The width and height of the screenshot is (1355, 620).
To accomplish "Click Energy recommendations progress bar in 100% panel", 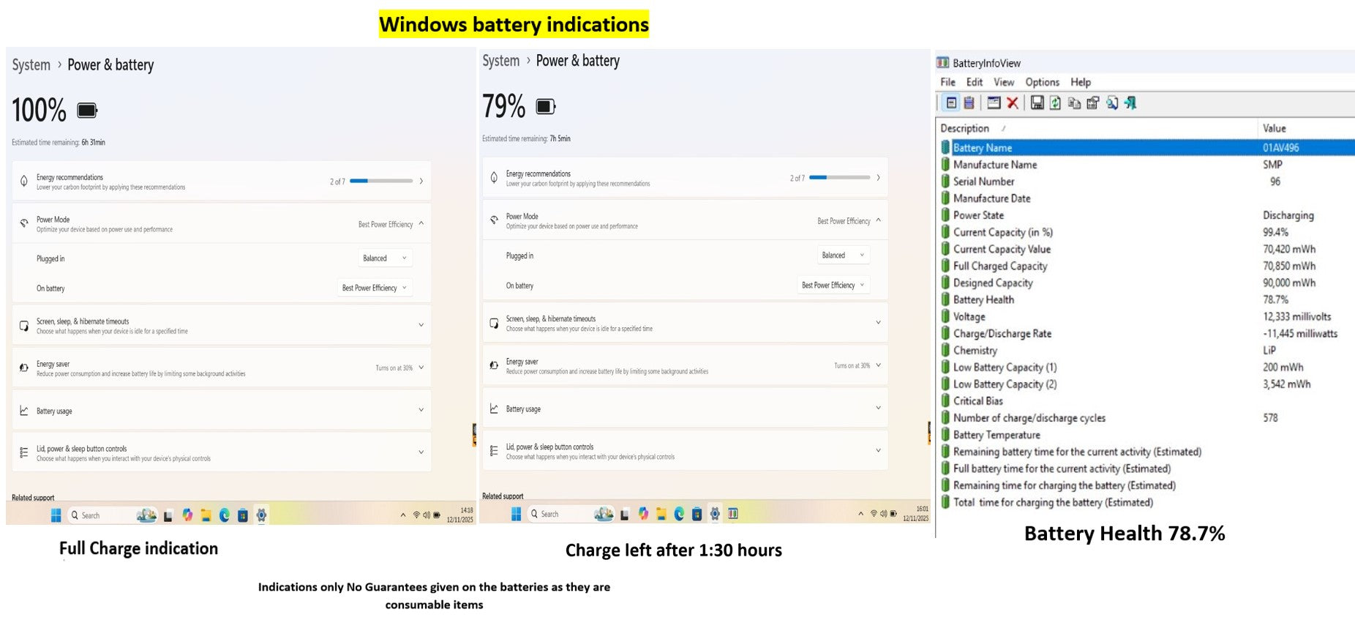I will pos(380,181).
